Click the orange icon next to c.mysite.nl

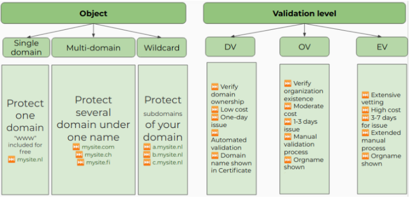pos(147,162)
